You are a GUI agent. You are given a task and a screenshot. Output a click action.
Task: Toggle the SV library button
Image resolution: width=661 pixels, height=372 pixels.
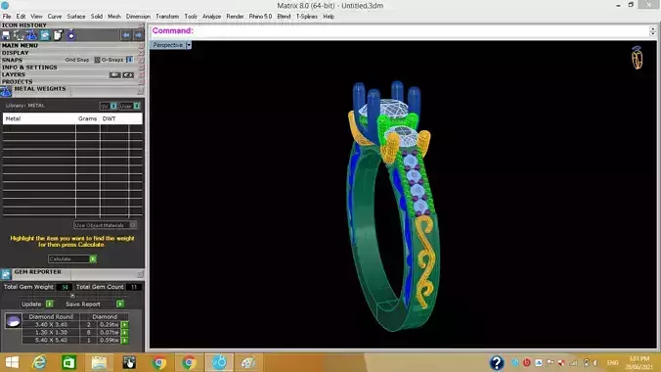tap(109, 106)
